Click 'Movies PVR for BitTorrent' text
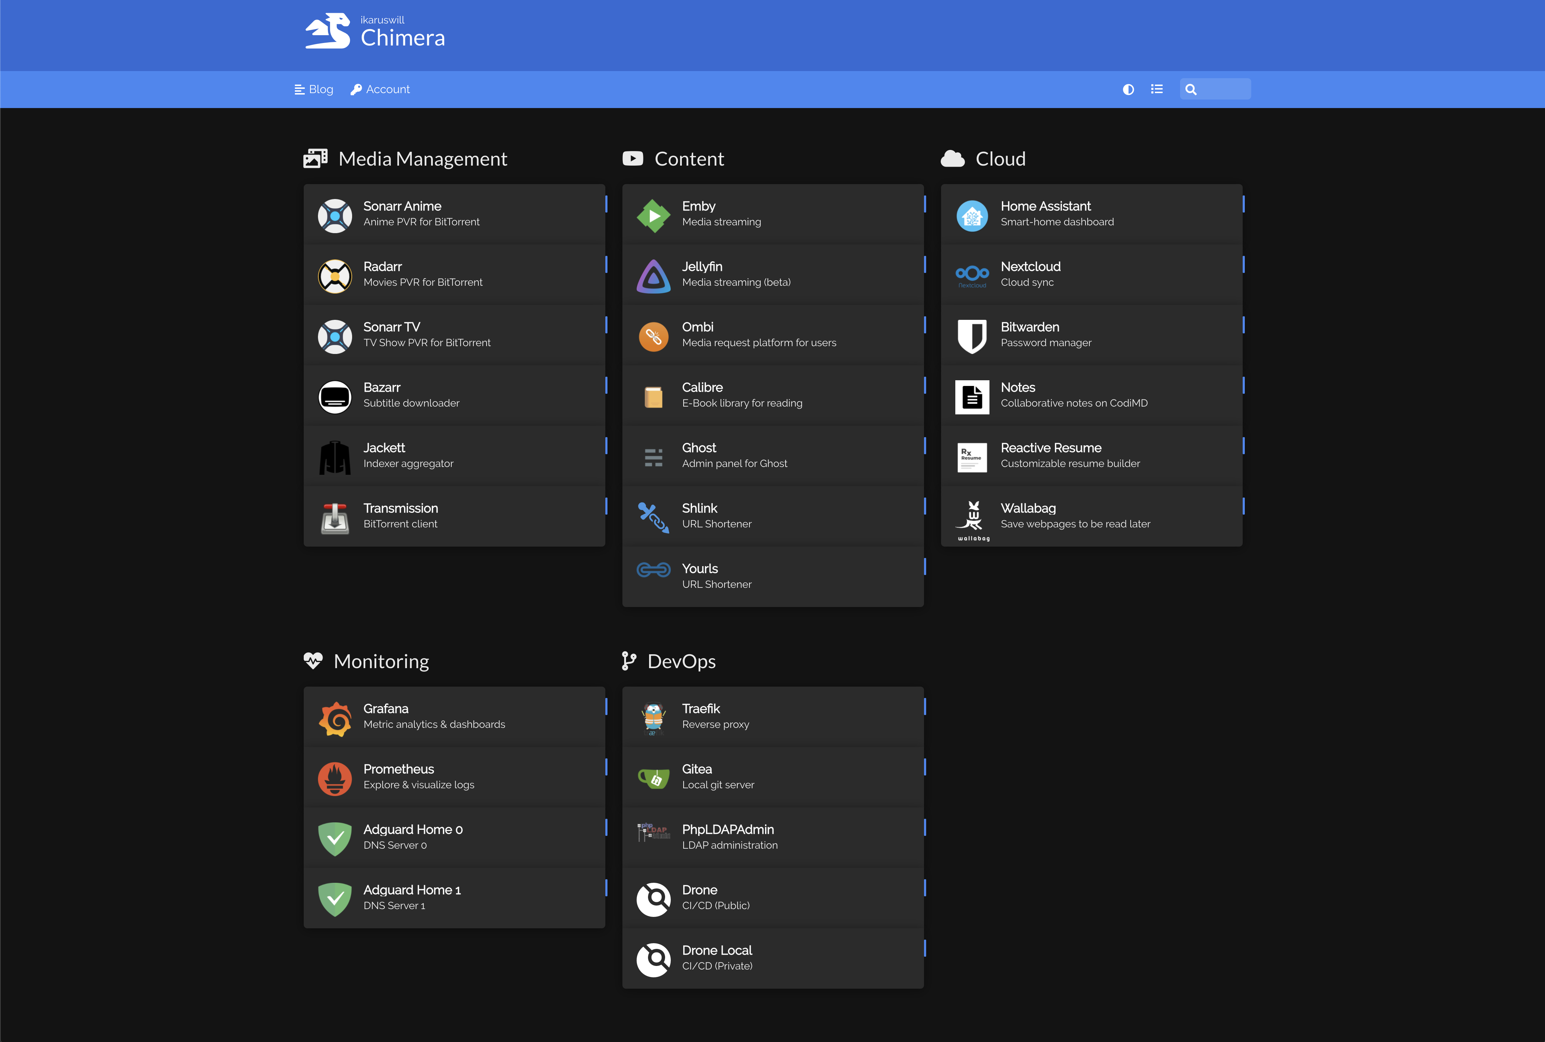 coord(423,282)
